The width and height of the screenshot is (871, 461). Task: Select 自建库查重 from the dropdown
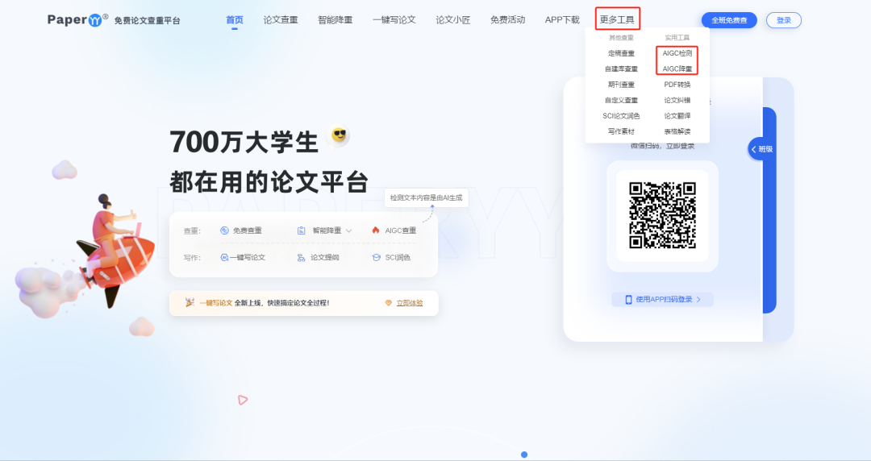pos(621,69)
